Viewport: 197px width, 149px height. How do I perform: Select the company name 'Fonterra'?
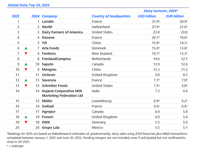[x=48, y=53]
